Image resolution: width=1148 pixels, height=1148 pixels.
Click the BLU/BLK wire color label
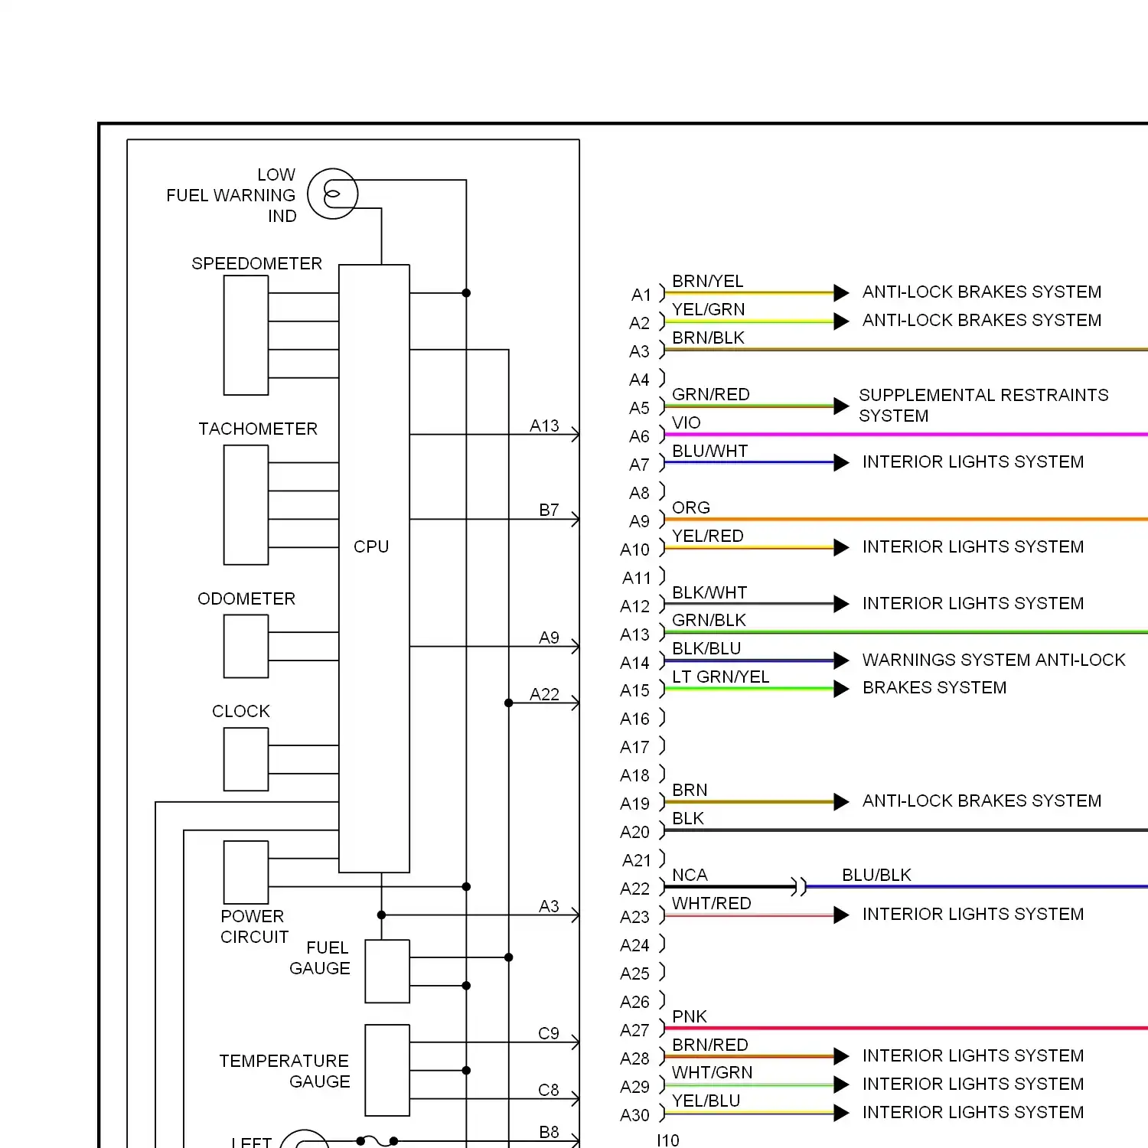[x=877, y=875]
